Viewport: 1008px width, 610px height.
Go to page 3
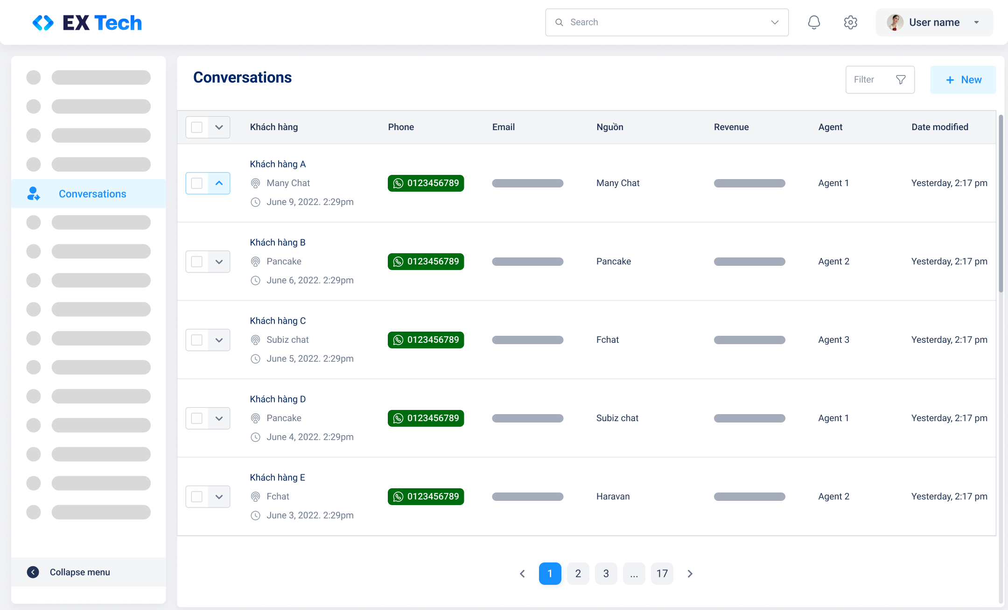click(606, 574)
